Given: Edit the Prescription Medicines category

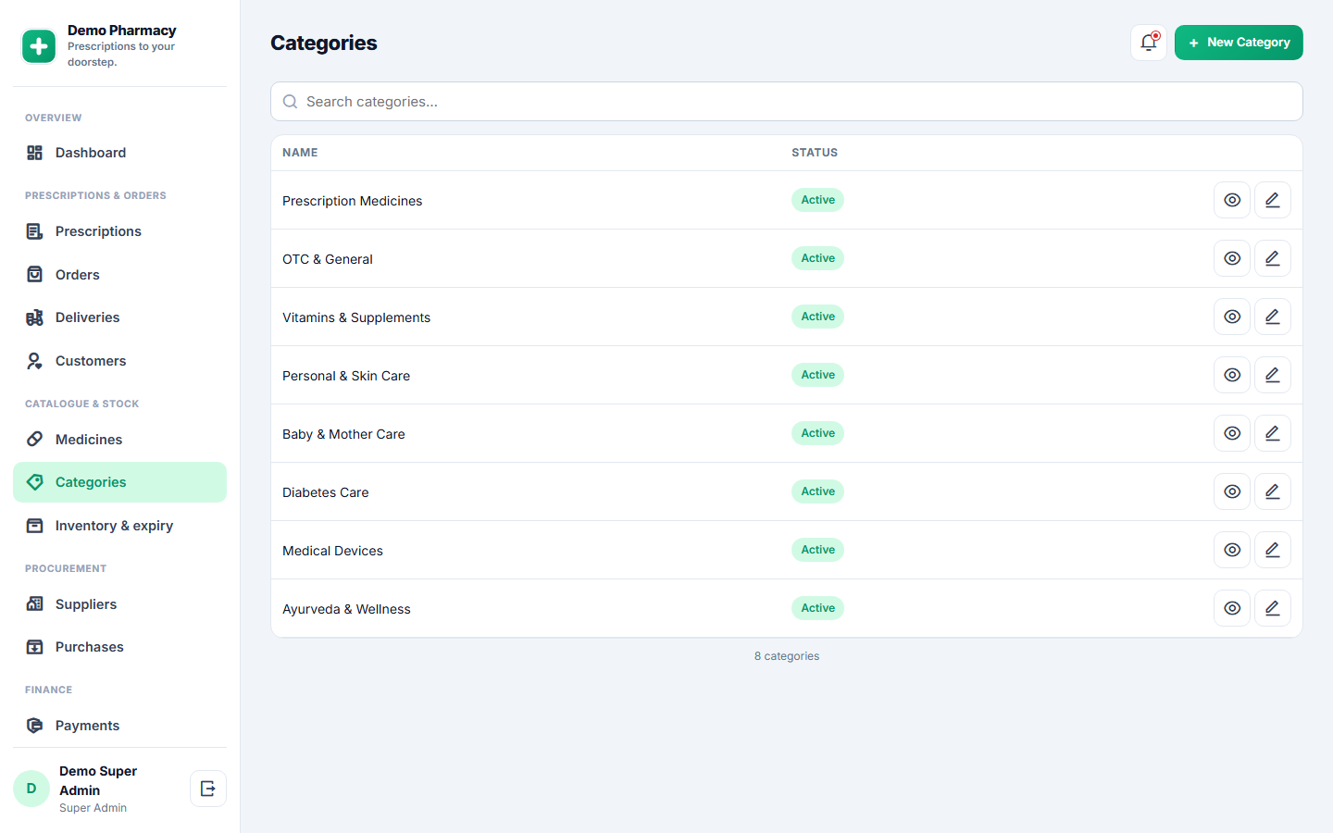Looking at the screenshot, I should (1273, 200).
